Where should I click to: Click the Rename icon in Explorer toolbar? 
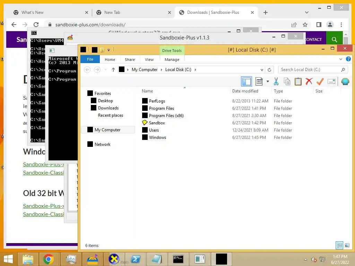tap(331, 81)
